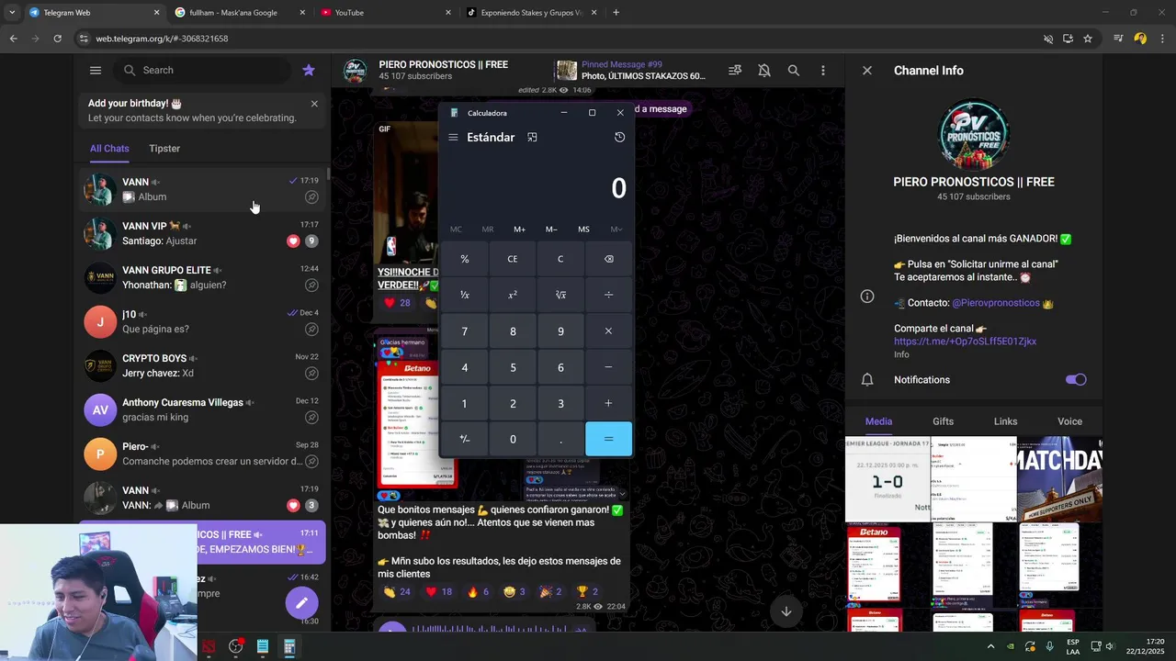Click Calculator decimal point key
The width and height of the screenshot is (1176, 661).
560,439
